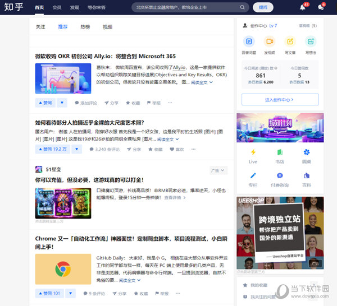The width and height of the screenshot is (337, 306).
Task: Click the 51星变 advertiser avatar
Action: [x=39, y=169]
